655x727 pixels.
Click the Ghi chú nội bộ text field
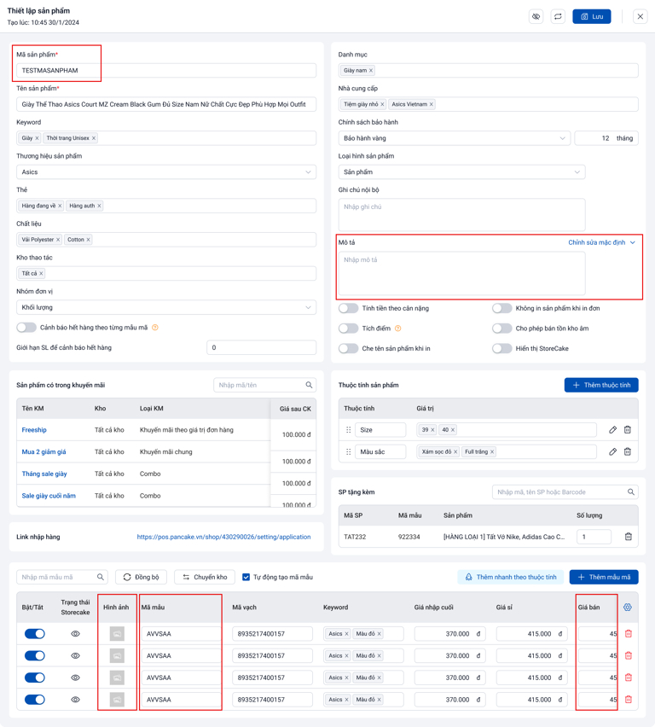click(x=461, y=214)
